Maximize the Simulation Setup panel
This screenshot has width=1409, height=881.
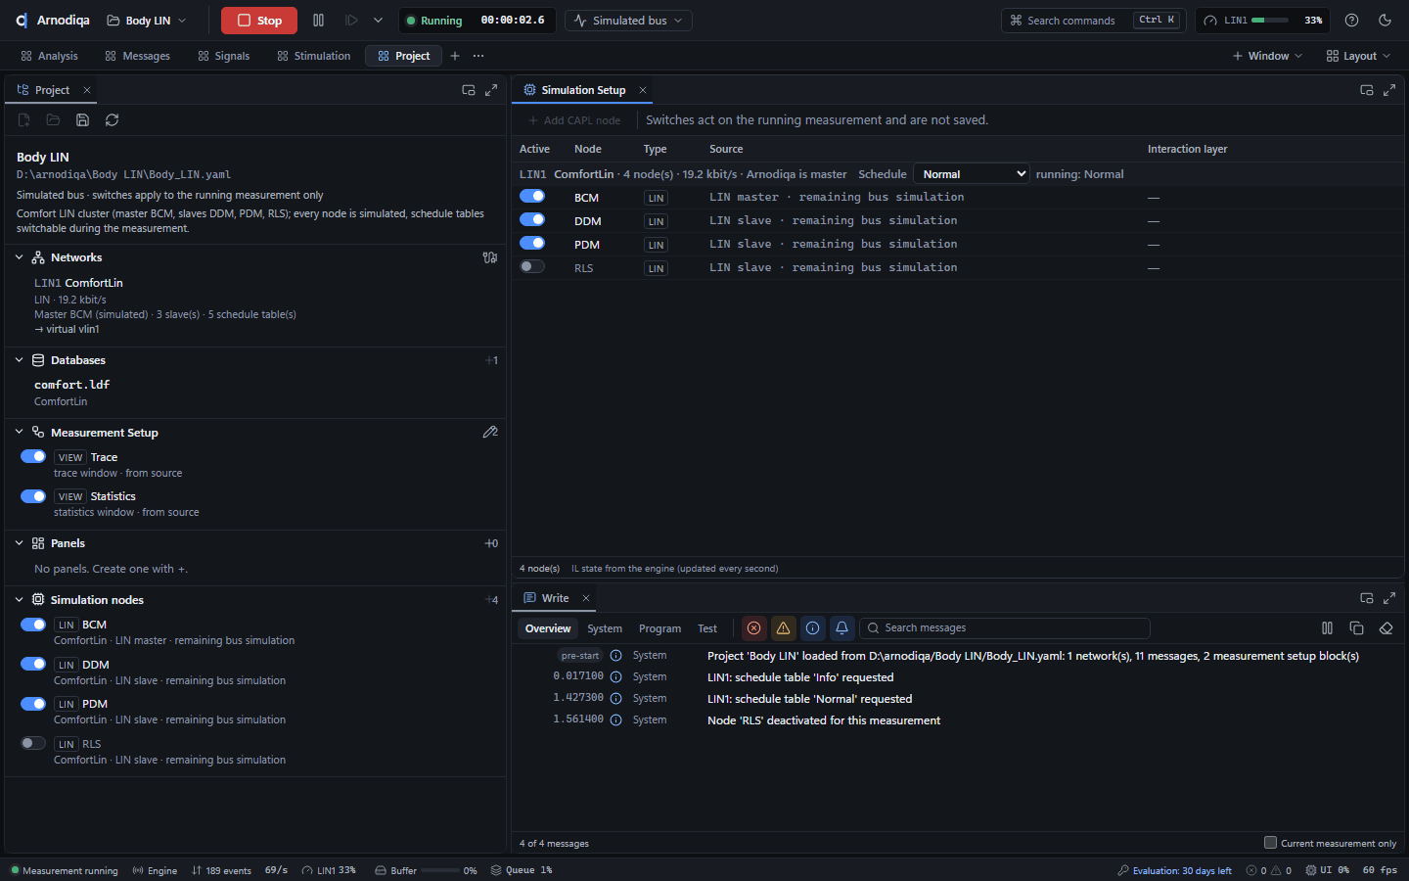1389,90
